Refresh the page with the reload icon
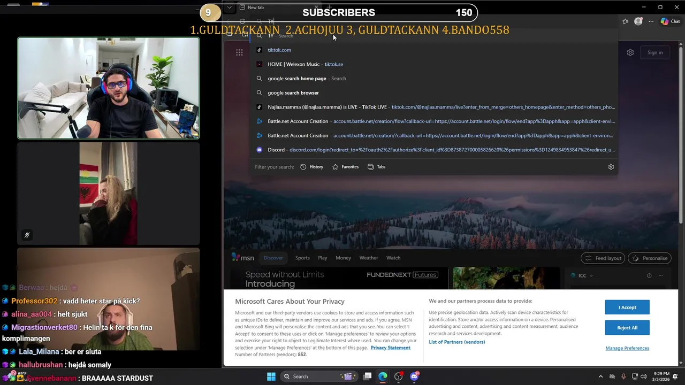 [242, 21]
